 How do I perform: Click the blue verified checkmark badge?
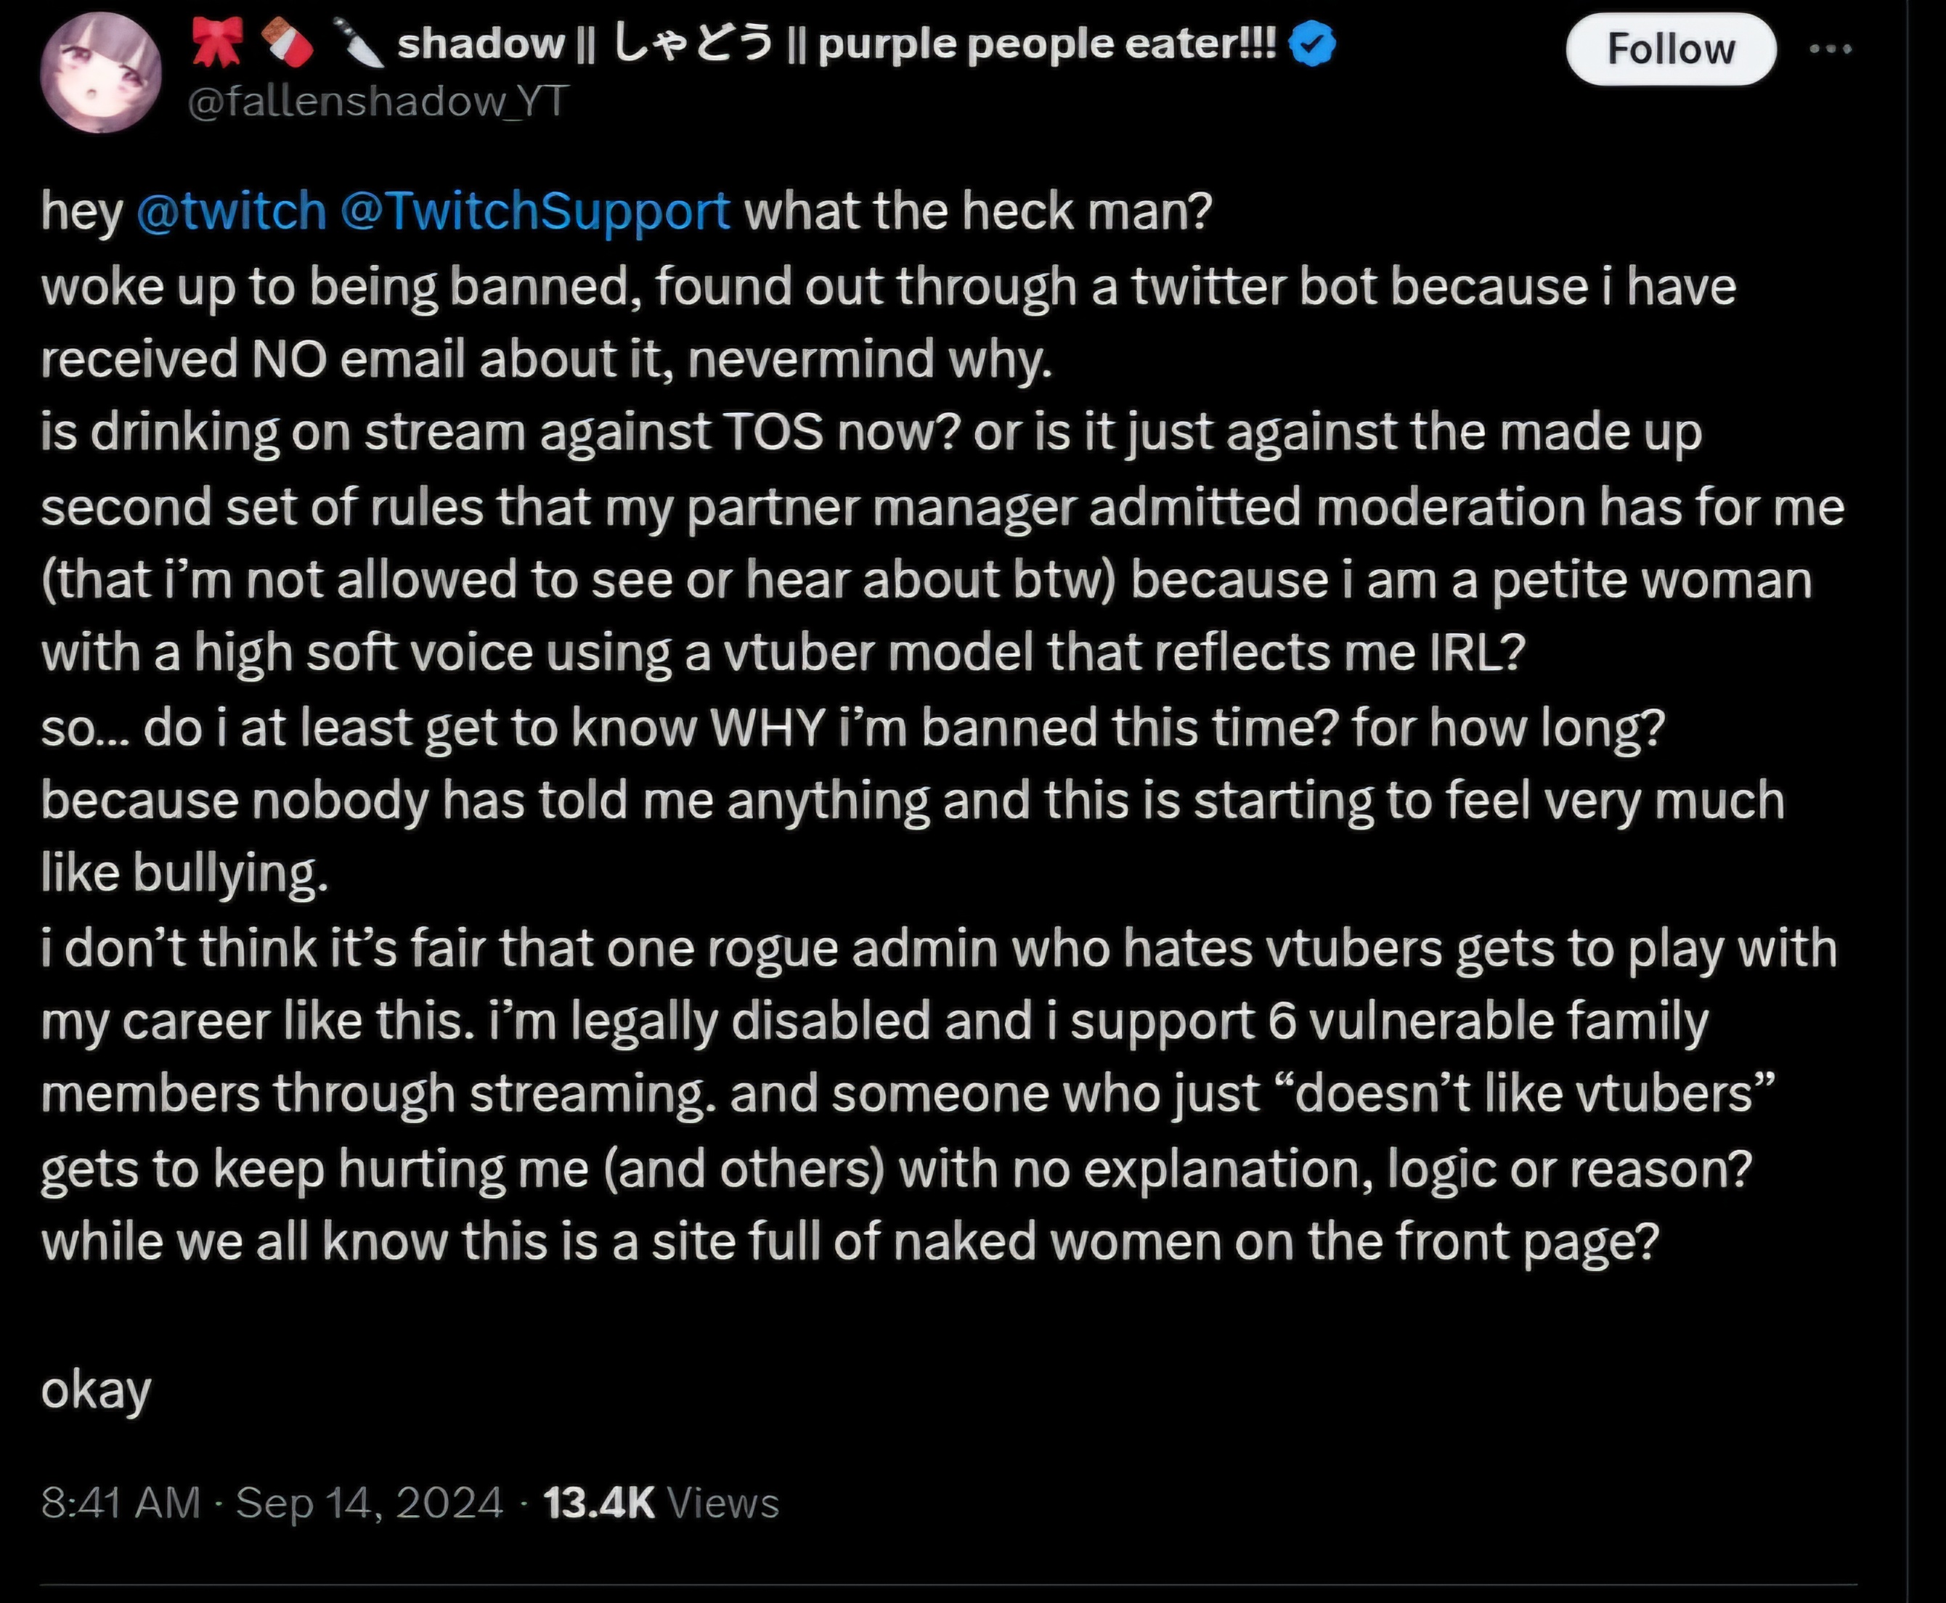point(1311,44)
